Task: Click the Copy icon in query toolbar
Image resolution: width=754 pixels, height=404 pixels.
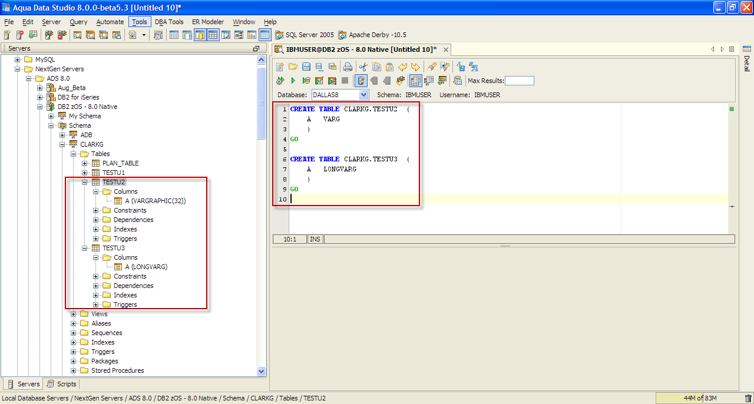Action: (376, 67)
